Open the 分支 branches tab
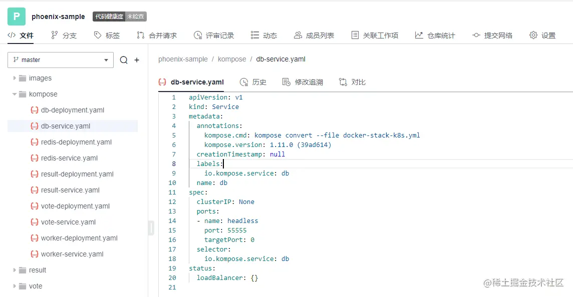Viewport: 573px width, 297px height. point(64,35)
